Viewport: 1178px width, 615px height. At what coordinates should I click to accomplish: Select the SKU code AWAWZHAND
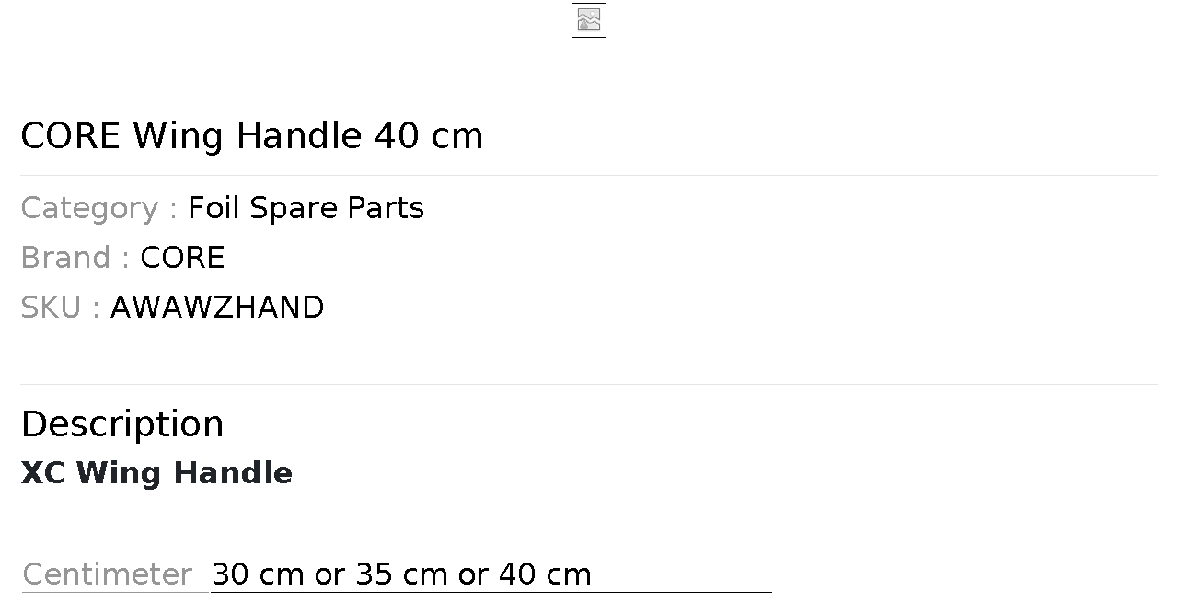pos(217,307)
